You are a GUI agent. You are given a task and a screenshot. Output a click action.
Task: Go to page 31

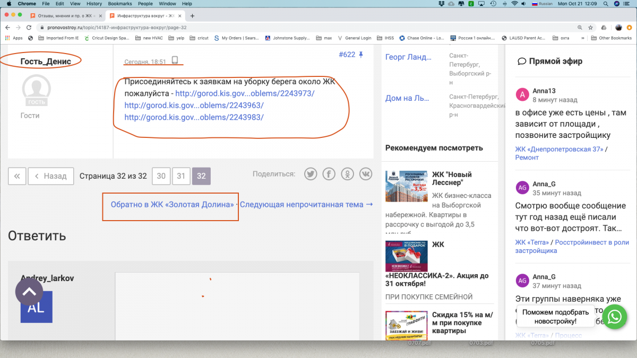181,176
